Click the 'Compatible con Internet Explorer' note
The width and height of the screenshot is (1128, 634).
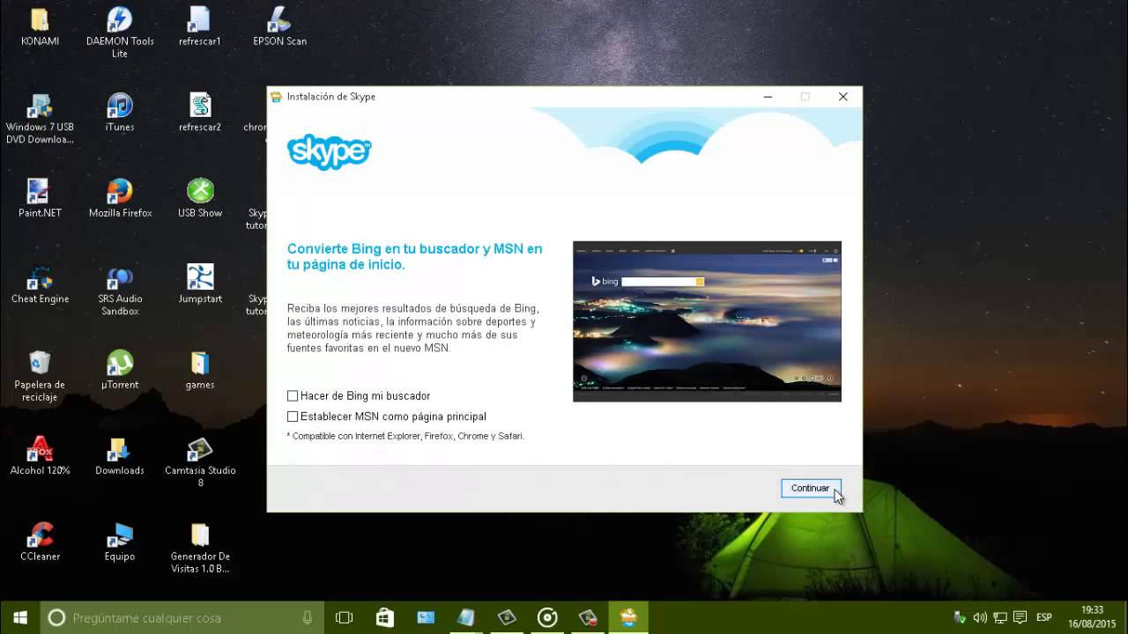click(405, 436)
